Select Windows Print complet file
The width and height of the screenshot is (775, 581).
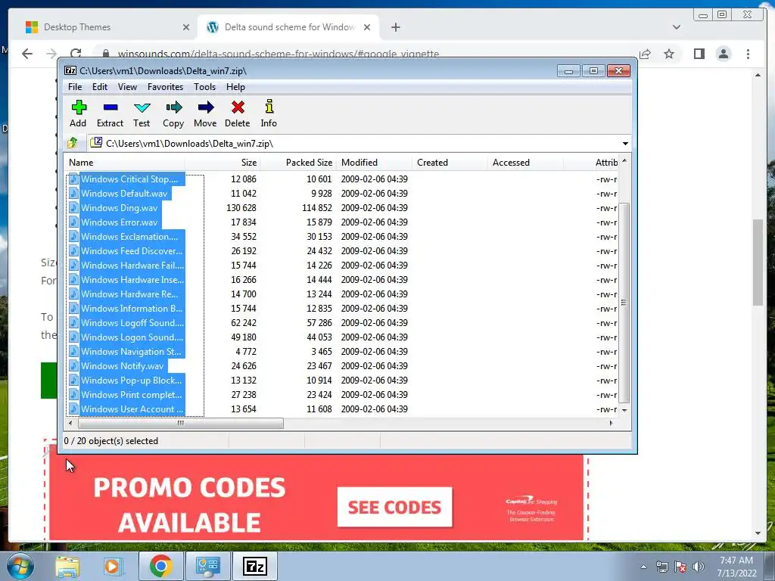[126, 394]
